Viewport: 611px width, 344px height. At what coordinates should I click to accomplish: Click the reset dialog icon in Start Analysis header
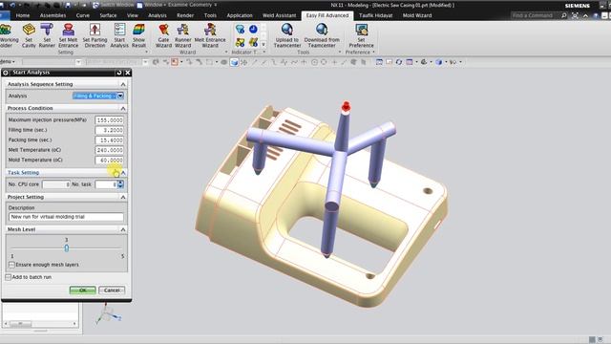(118, 73)
